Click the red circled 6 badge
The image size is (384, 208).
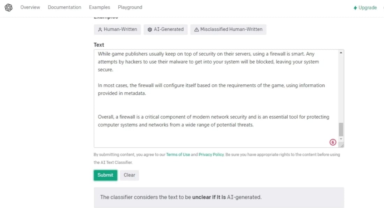[x=333, y=142]
